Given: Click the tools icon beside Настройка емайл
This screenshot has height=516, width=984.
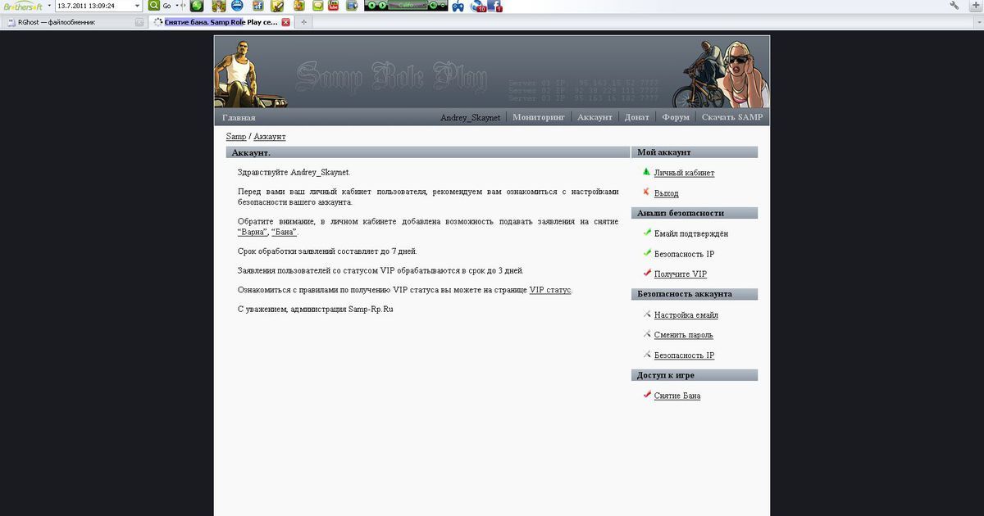Looking at the screenshot, I should [x=646, y=314].
